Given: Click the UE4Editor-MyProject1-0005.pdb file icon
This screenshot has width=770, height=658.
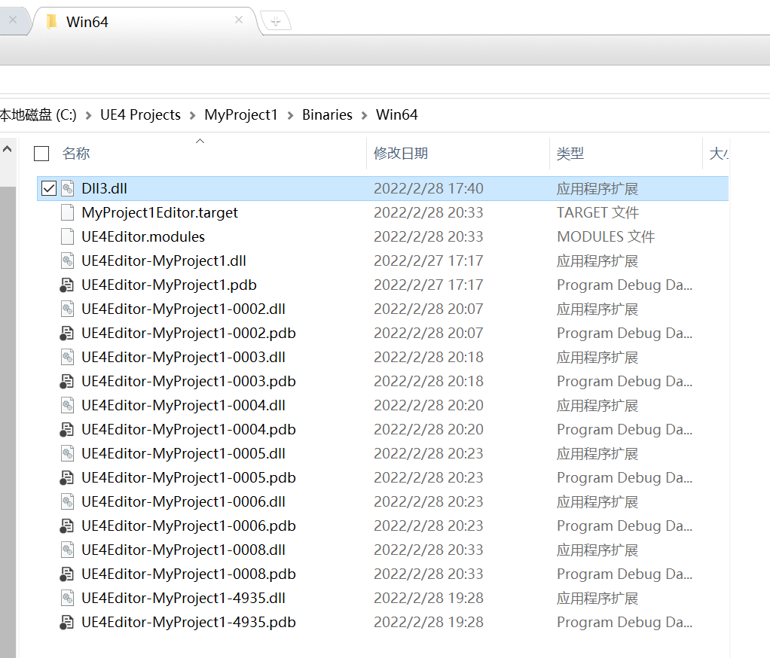Looking at the screenshot, I should pos(67,477).
